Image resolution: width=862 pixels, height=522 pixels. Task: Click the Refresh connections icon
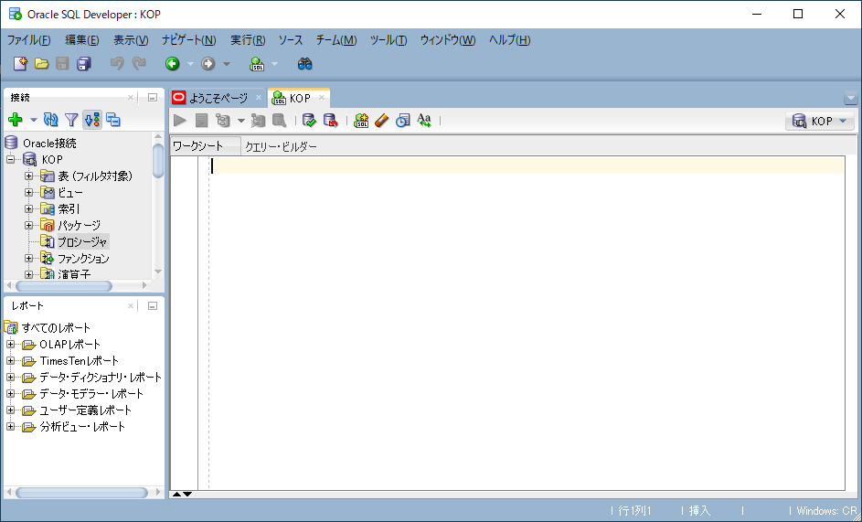coord(51,120)
